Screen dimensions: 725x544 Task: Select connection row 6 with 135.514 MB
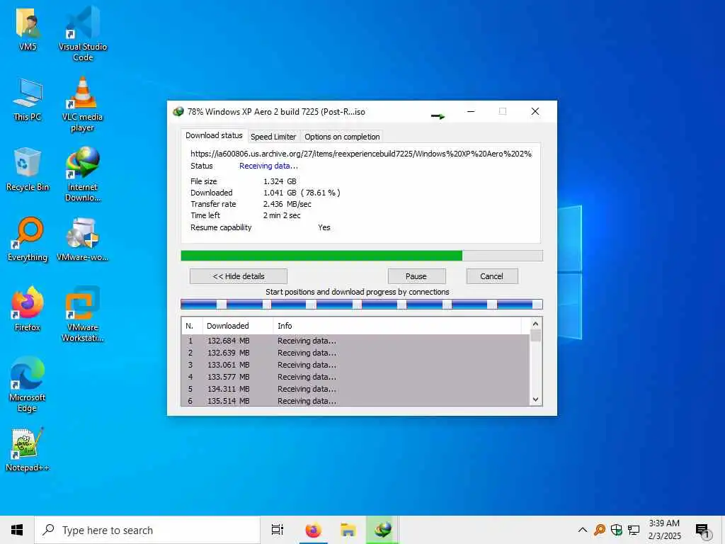tap(355, 401)
